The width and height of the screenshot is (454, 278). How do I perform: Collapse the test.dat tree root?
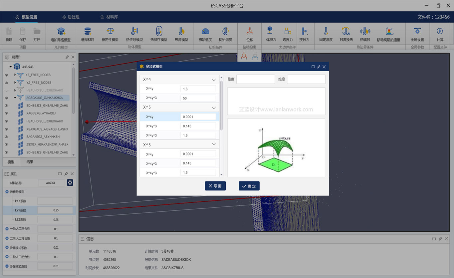[11, 67]
